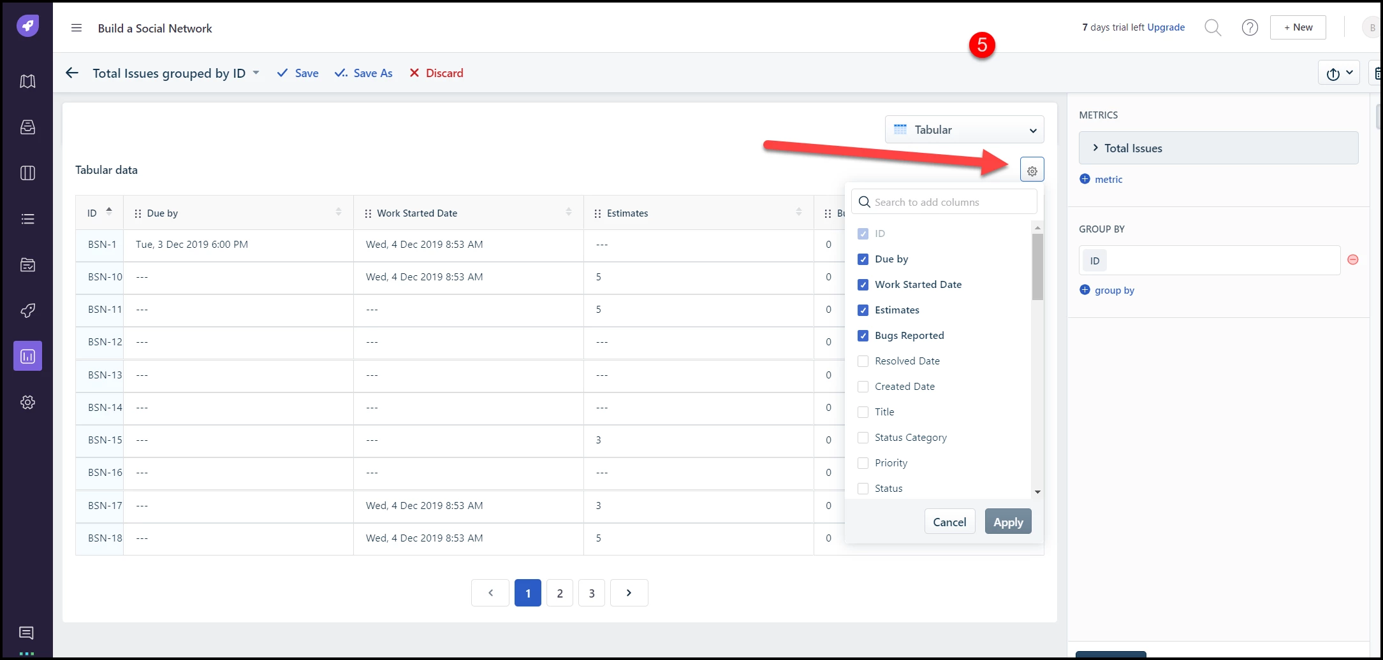
Task: Expand the Total Issues metric
Action: click(1095, 148)
